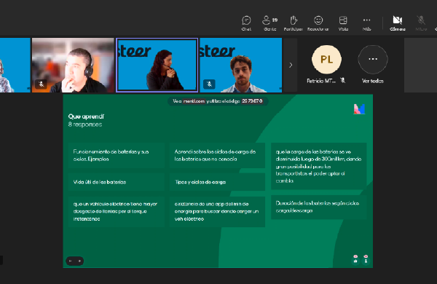Click muted mic icon on headset man's tile
This screenshot has width=437, height=284.
click(41, 84)
